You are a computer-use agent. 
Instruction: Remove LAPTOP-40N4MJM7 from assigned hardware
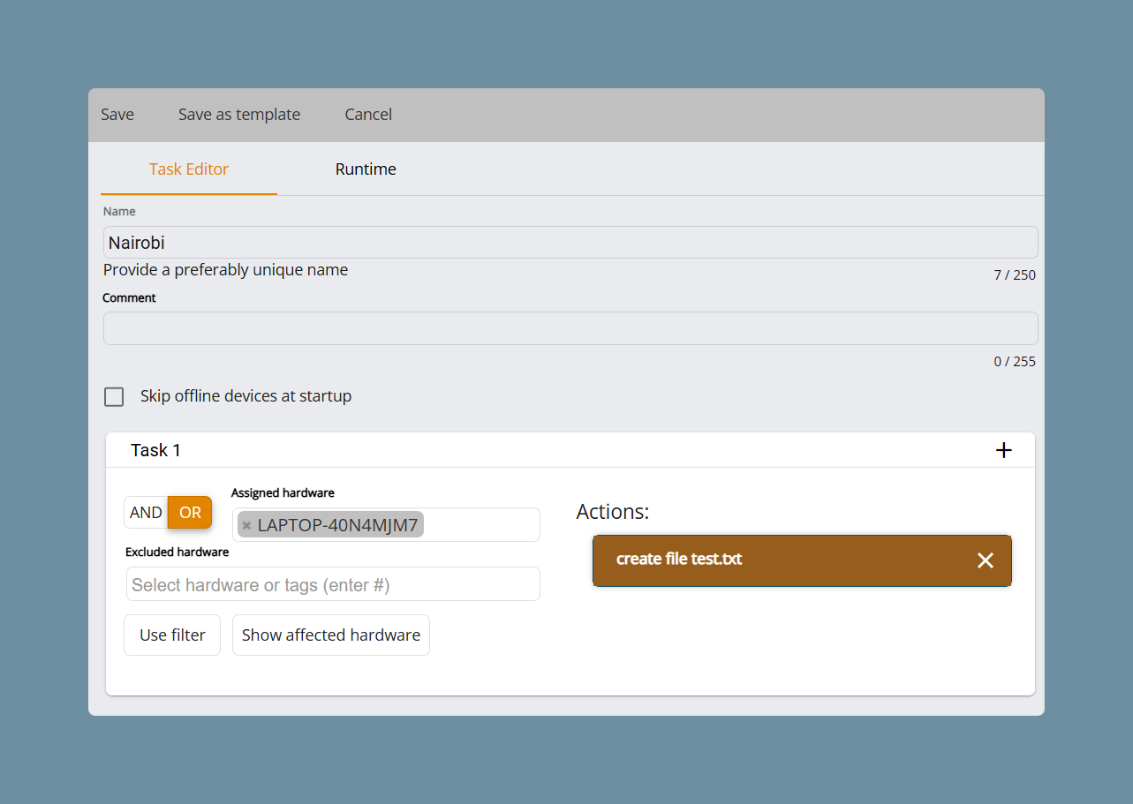coord(246,526)
